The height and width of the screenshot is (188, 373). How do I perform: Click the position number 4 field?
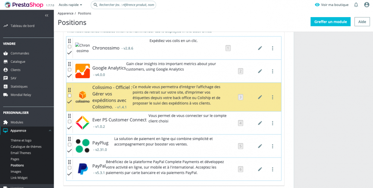click(x=241, y=123)
